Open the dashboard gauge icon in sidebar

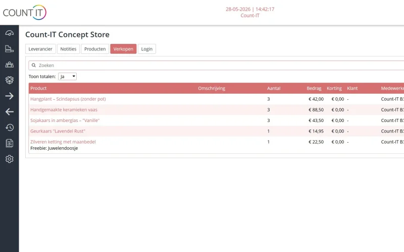click(x=9, y=33)
